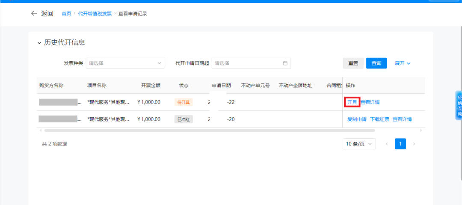Screen dimensions: 462x205
Task: Click 开具 in the 待开具 row
Action: tap(352, 102)
